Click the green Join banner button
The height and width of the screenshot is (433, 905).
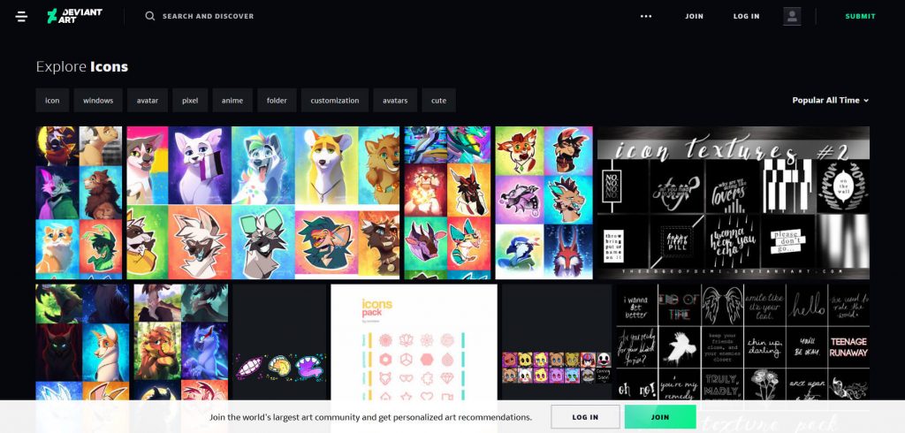click(x=660, y=417)
